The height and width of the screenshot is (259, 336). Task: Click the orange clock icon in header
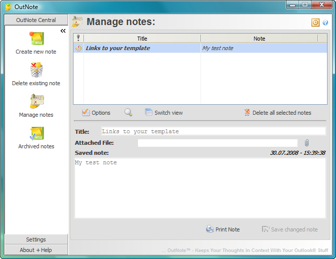click(x=315, y=23)
